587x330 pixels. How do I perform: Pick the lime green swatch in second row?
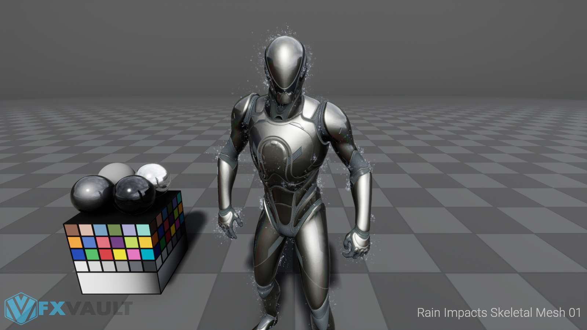click(x=131, y=242)
